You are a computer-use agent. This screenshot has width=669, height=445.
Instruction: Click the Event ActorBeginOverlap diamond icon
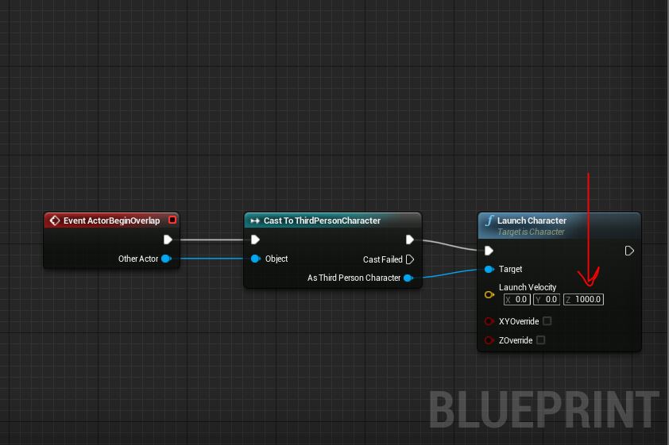pos(55,221)
